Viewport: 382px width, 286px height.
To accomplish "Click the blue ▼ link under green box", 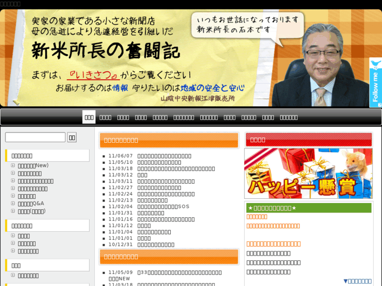I will tap(357, 281).
